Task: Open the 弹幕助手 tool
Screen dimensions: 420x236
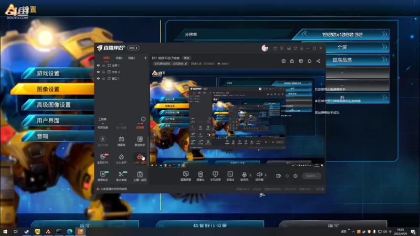Action: coord(102,176)
